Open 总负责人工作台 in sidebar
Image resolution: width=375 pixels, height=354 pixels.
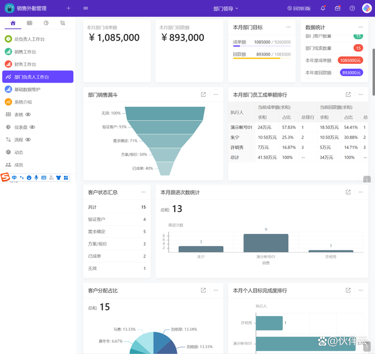[x=37, y=39]
